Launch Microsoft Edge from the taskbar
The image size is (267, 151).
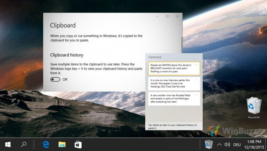46,144
